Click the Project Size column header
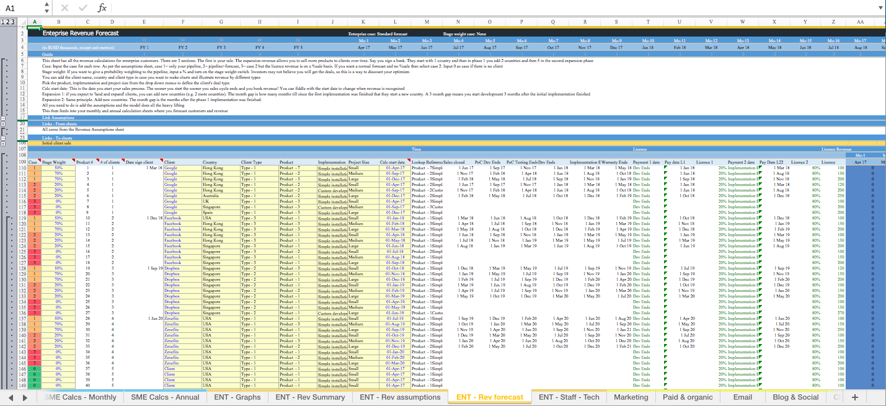Image resolution: width=886 pixels, height=406 pixels. [363, 162]
